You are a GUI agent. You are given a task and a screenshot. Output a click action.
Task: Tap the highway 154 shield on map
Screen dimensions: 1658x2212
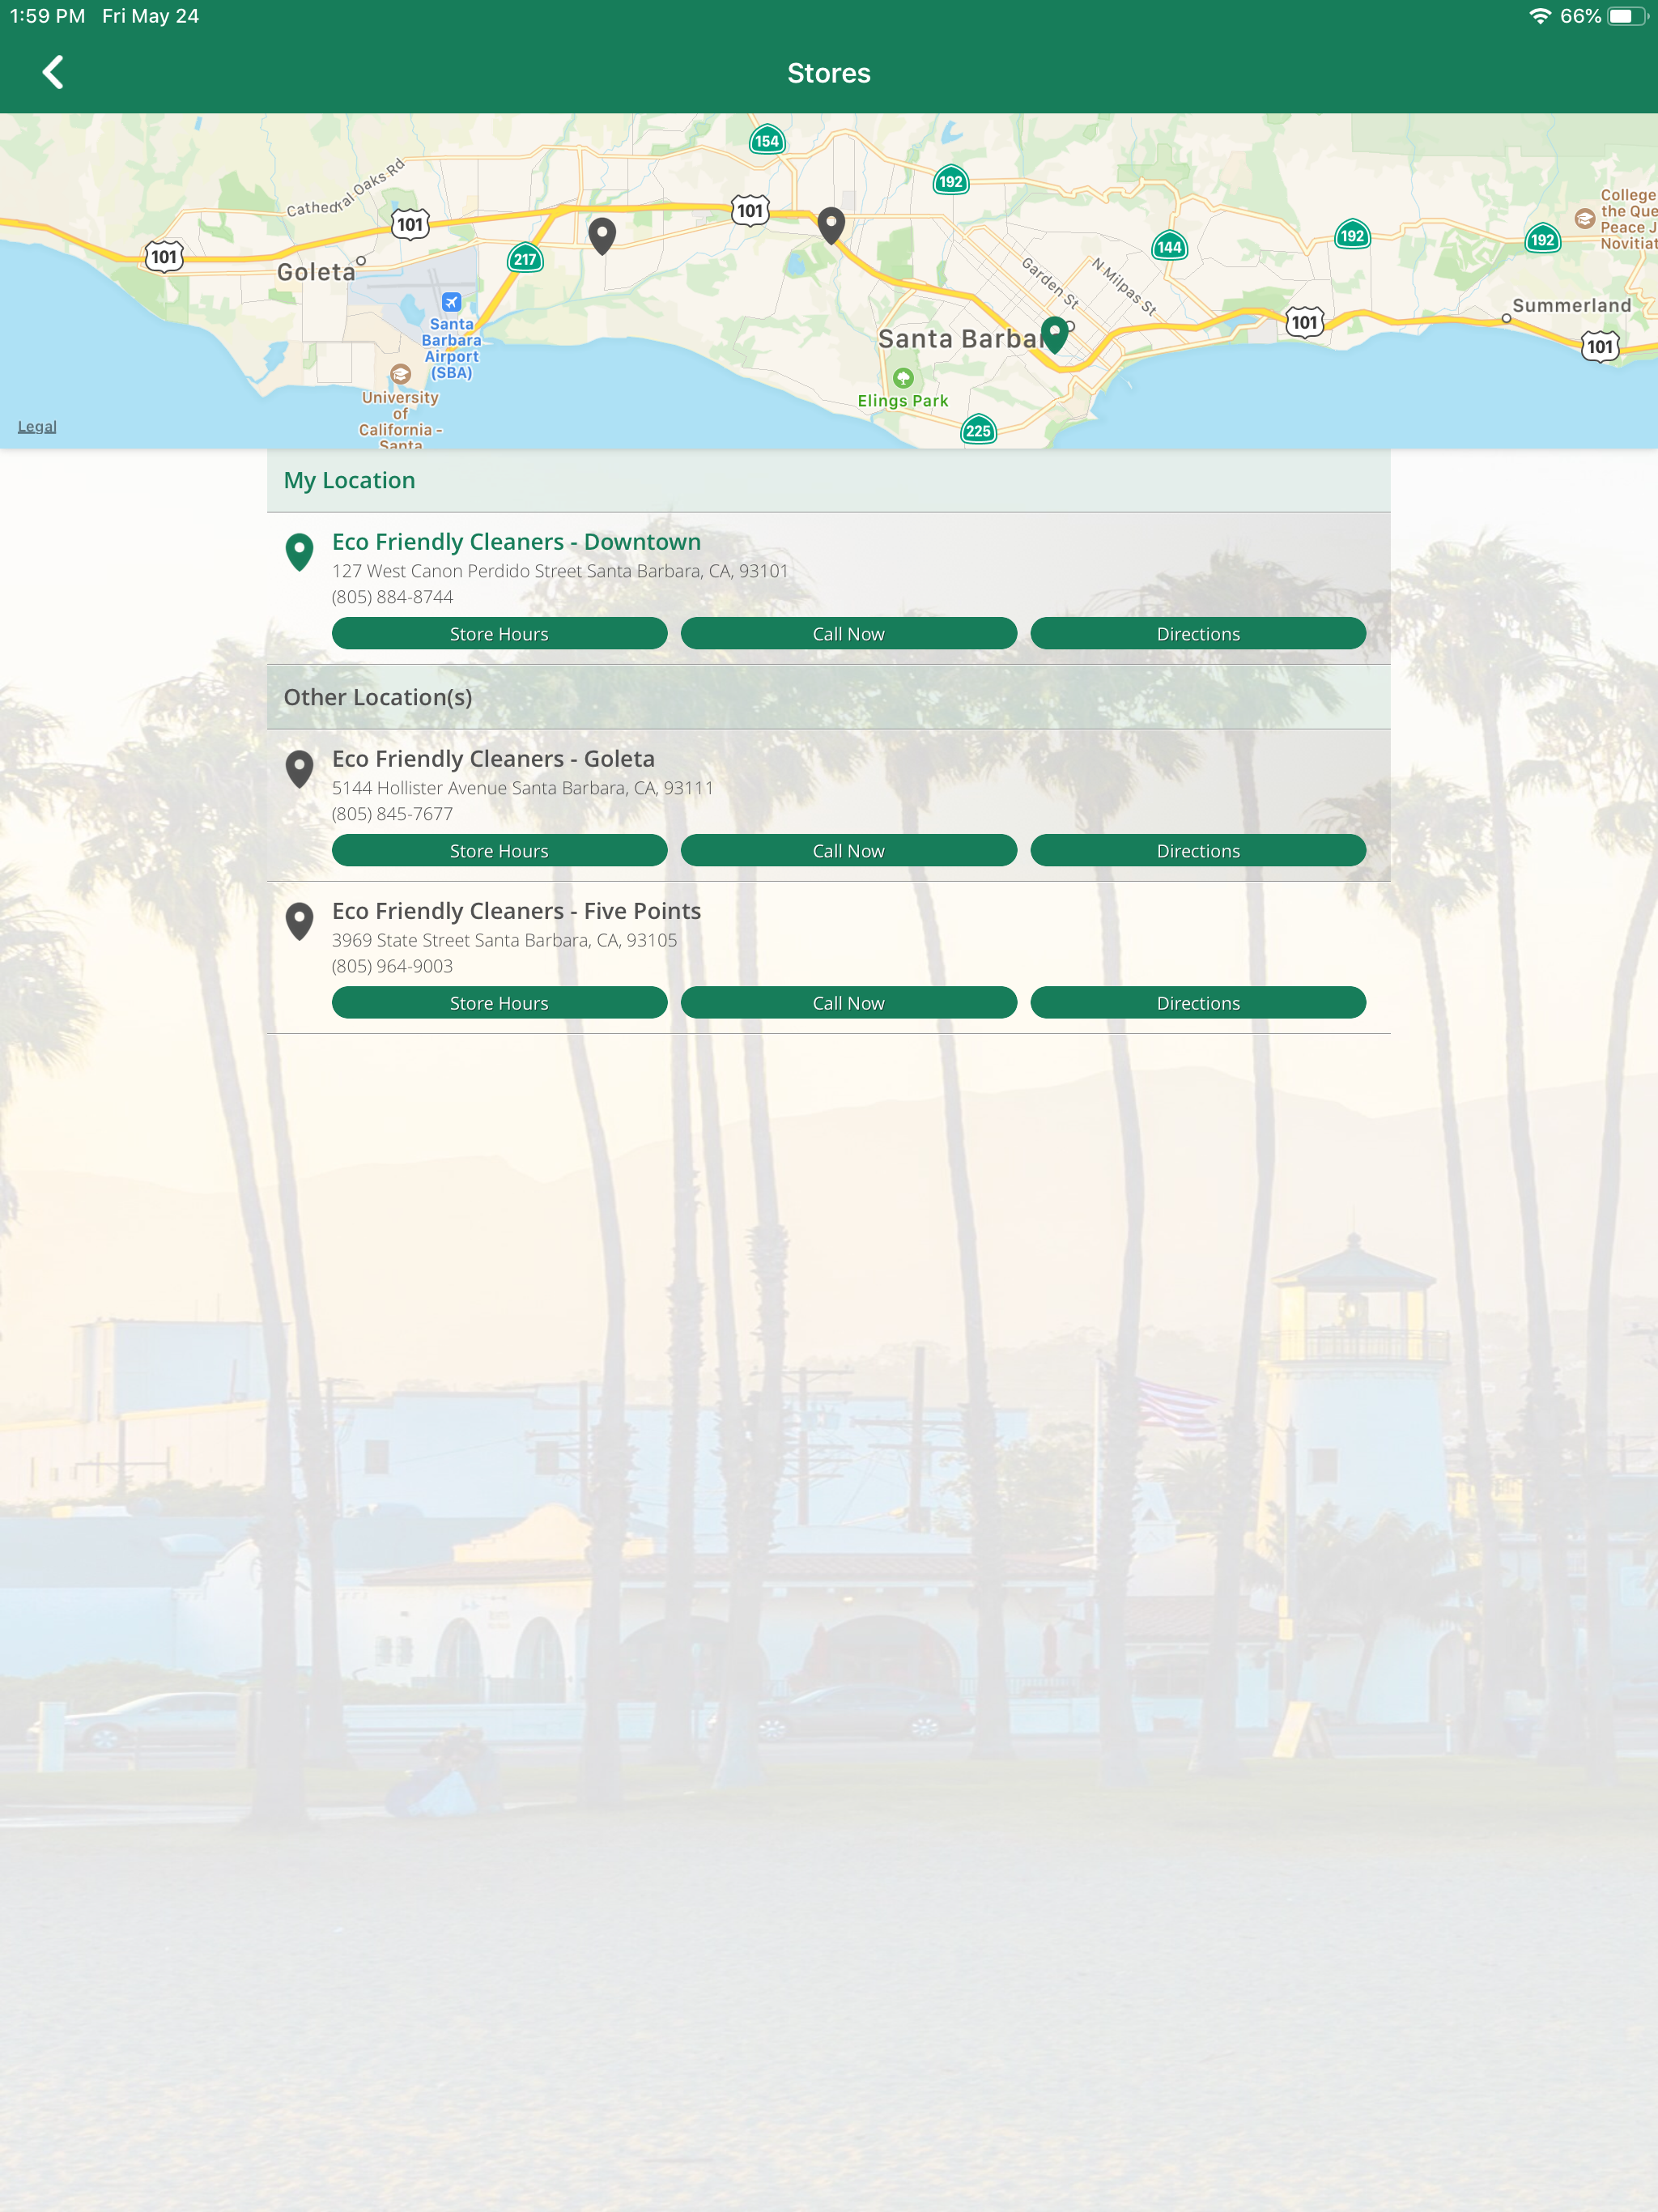767,141
